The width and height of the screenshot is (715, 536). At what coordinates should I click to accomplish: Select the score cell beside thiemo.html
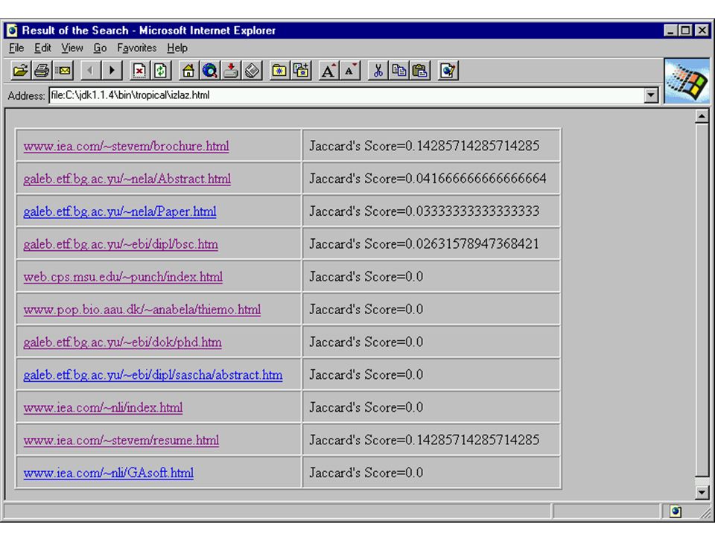click(x=431, y=310)
